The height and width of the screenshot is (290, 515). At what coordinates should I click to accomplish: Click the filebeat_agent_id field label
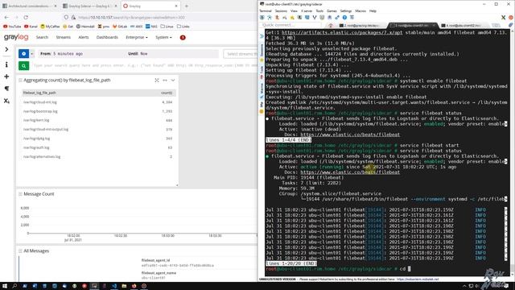155,260
